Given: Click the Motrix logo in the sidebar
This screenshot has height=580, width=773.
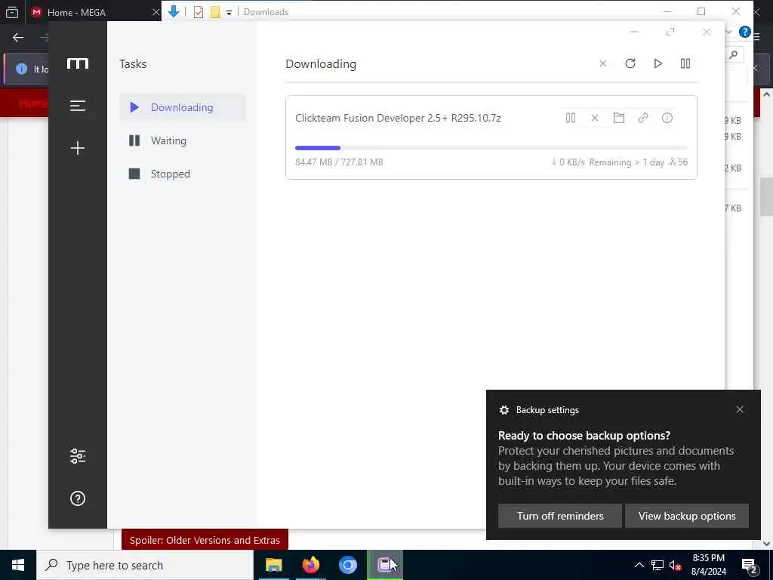Looking at the screenshot, I should [78, 63].
